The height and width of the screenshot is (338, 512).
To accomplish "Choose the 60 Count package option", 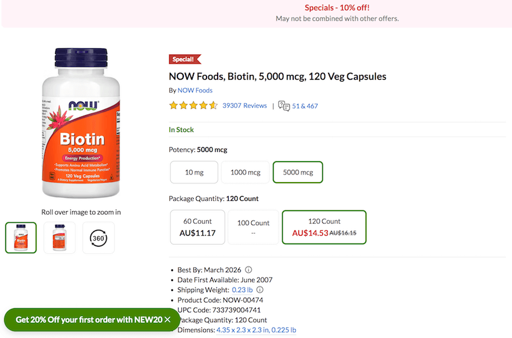I will click(x=197, y=227).
